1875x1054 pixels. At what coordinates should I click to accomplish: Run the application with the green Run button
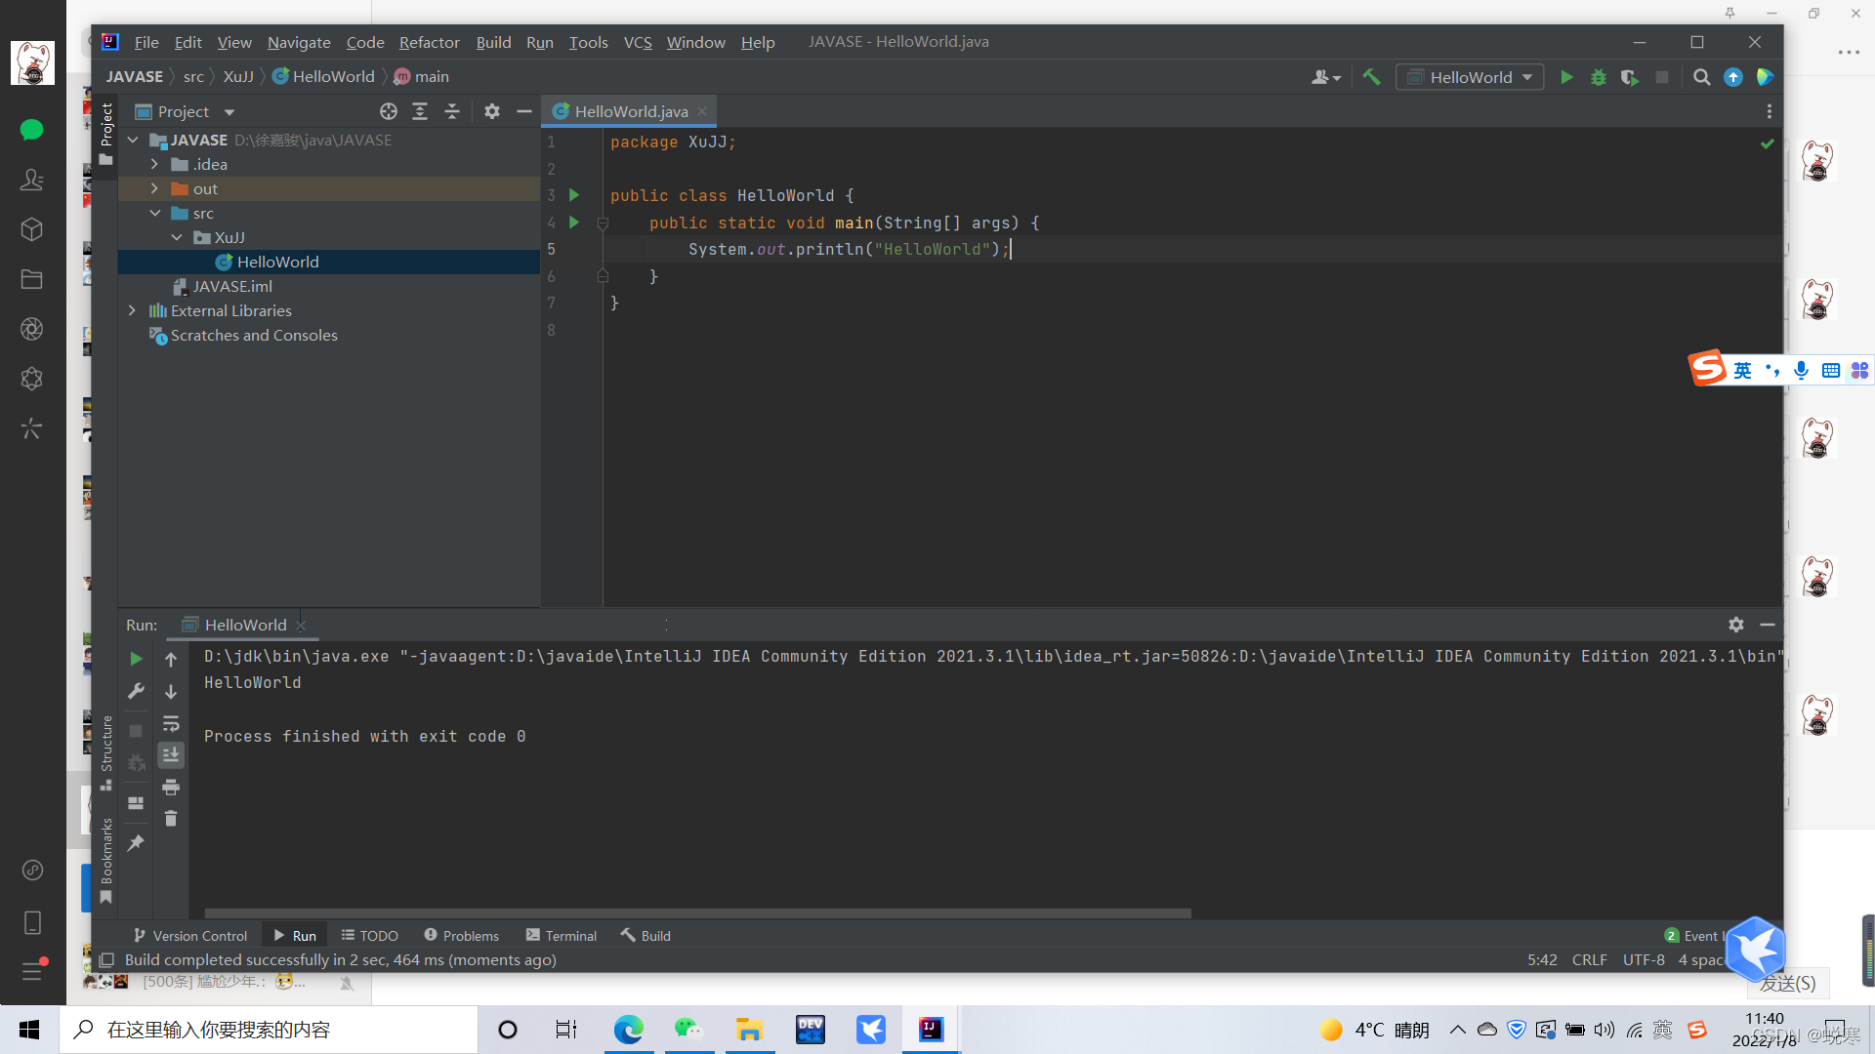coord(1566,76)
